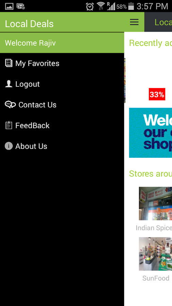Select Logout from the side menu
172x306 pixels.
pyautogui.click(x=62, y=84)
